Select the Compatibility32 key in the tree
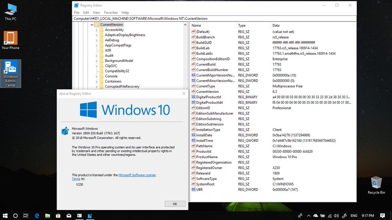 [117, 71]
